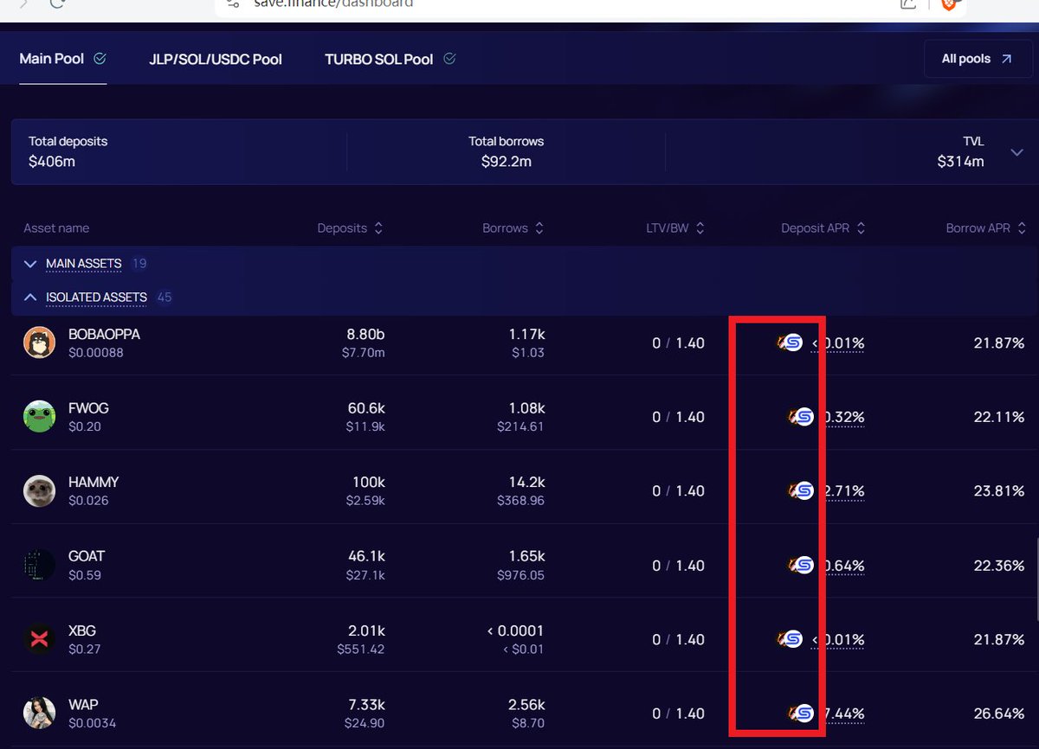Click the FWOG deposits value 60.6k
This screenshot has height=749, width=1039.
tap(367, 408)
